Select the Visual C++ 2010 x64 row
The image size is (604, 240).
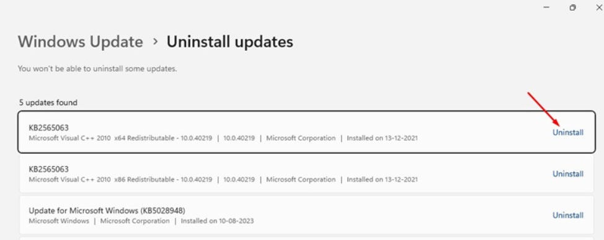(x=306, y=132)
